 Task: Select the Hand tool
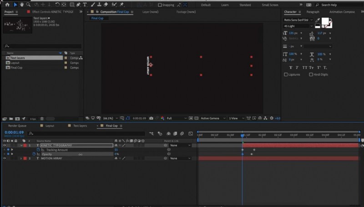22,5
